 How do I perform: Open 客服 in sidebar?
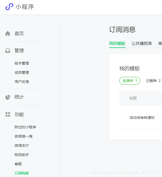coord(18,164)
